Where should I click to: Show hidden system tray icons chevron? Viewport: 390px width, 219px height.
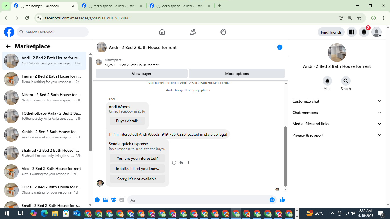[x=332, y=213]
